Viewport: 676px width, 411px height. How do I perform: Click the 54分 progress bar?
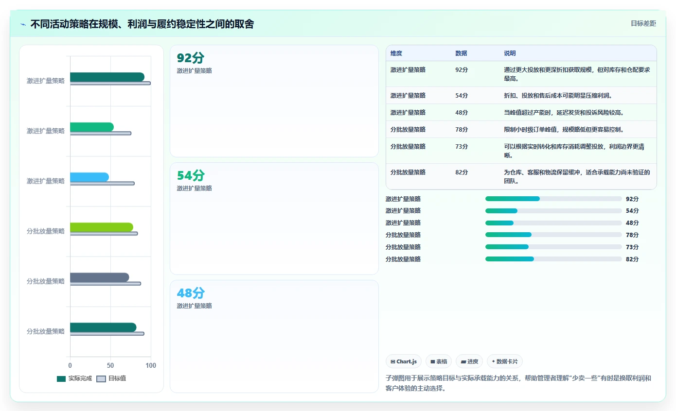[553, 211]
